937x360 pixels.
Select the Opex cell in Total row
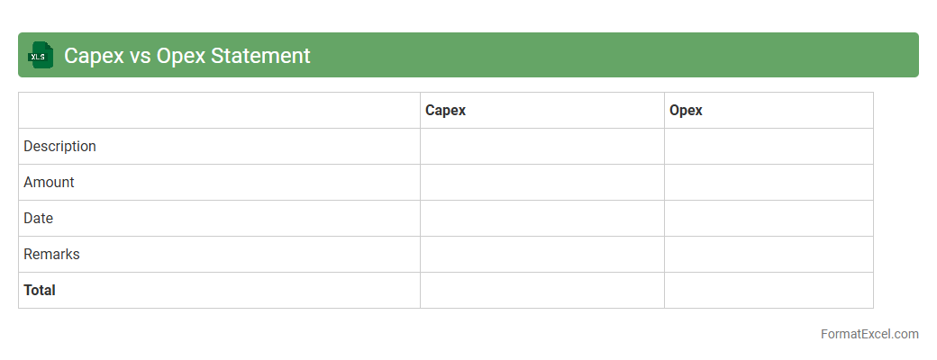(x=769, y=291)
